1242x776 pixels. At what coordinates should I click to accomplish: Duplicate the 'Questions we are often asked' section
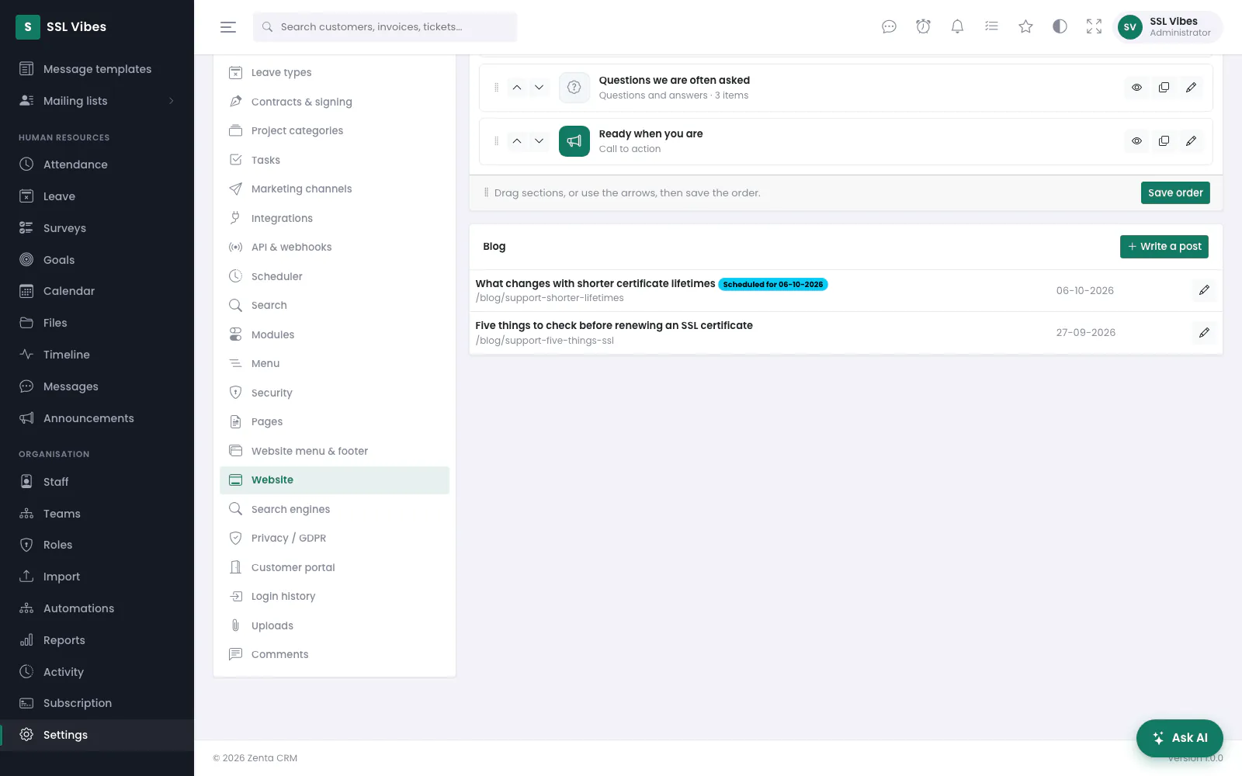click(x=1164, y=88)
